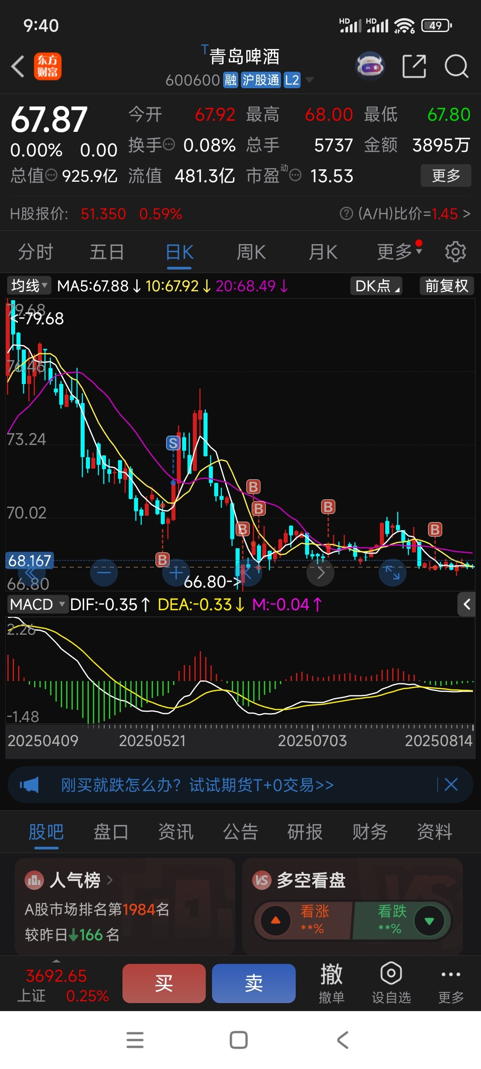
Task: Select the 日K chart tab
Action: click(179, 252)
